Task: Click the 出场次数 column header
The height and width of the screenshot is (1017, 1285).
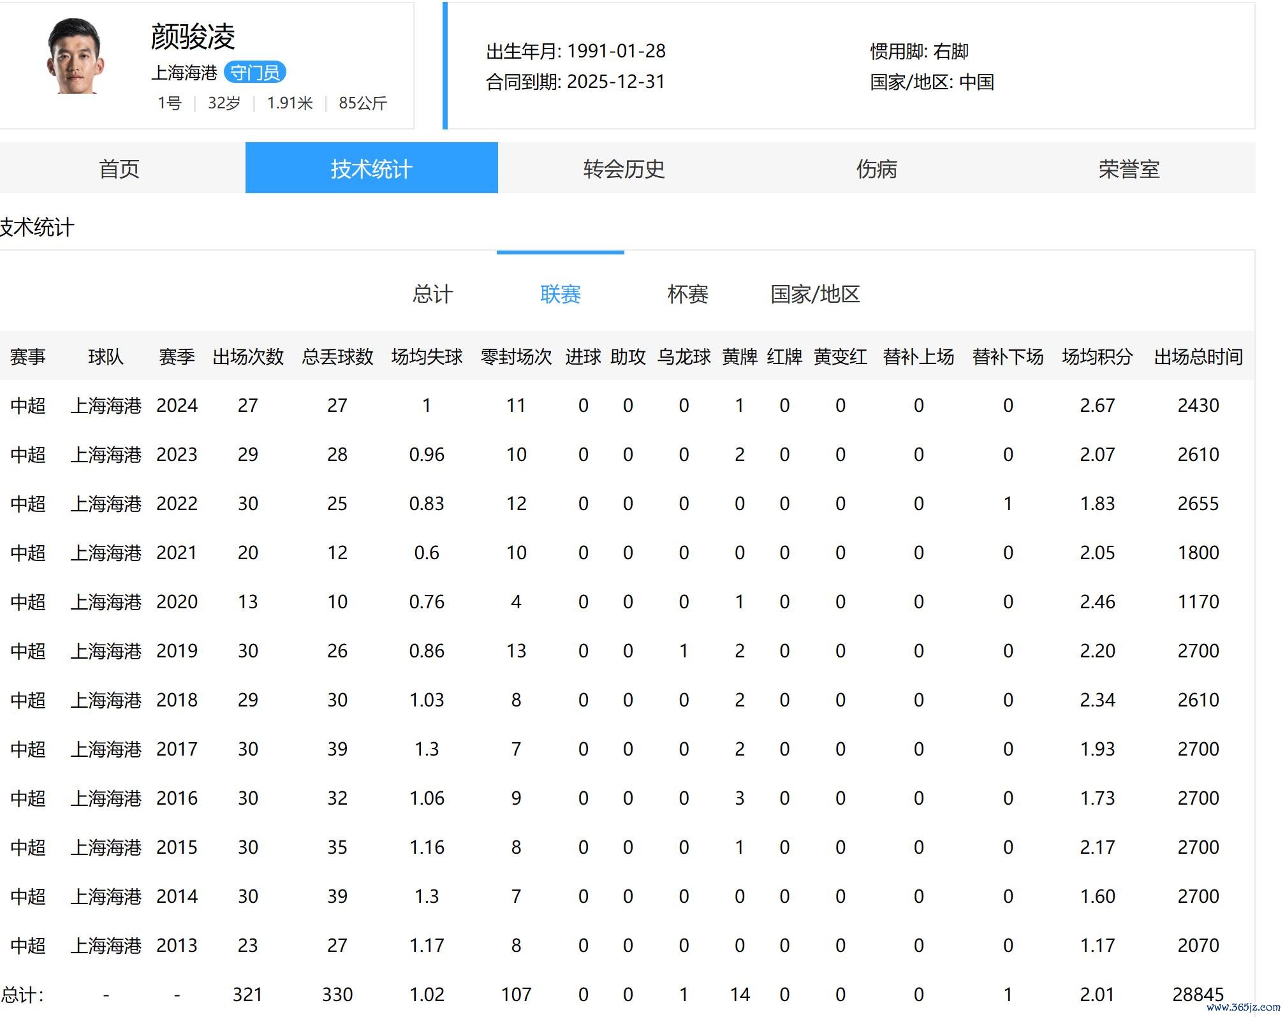Action: [248, 356]
